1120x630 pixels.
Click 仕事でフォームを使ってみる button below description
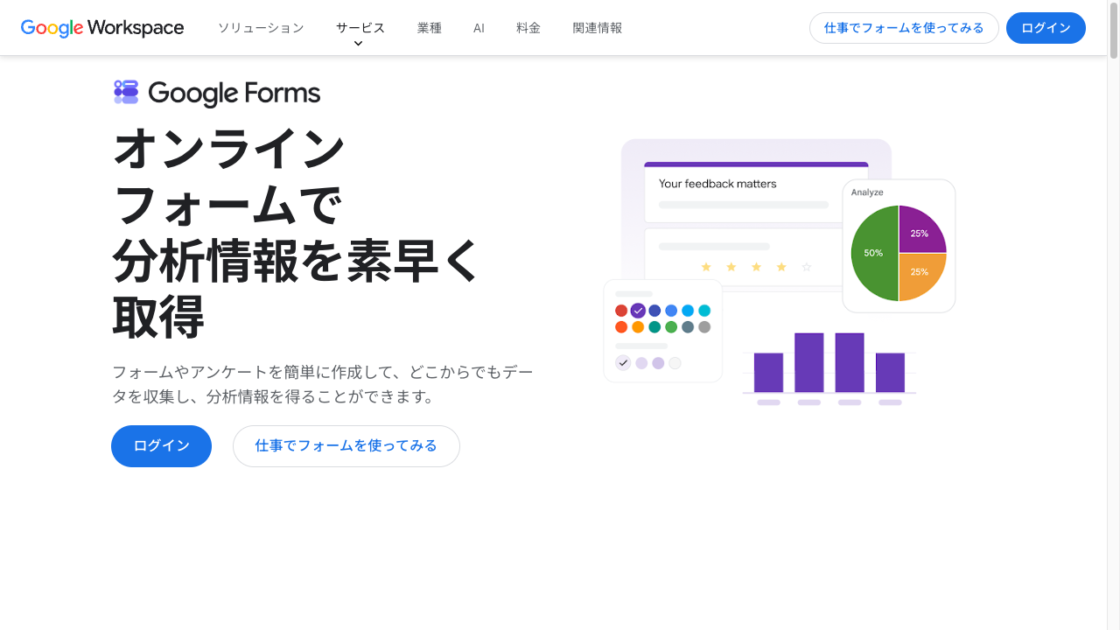click(x=346, y=446)
